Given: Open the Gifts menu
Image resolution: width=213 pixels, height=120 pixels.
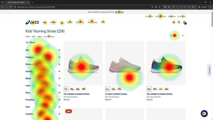Looking at the screenshot, I should [x=103, y=22].
